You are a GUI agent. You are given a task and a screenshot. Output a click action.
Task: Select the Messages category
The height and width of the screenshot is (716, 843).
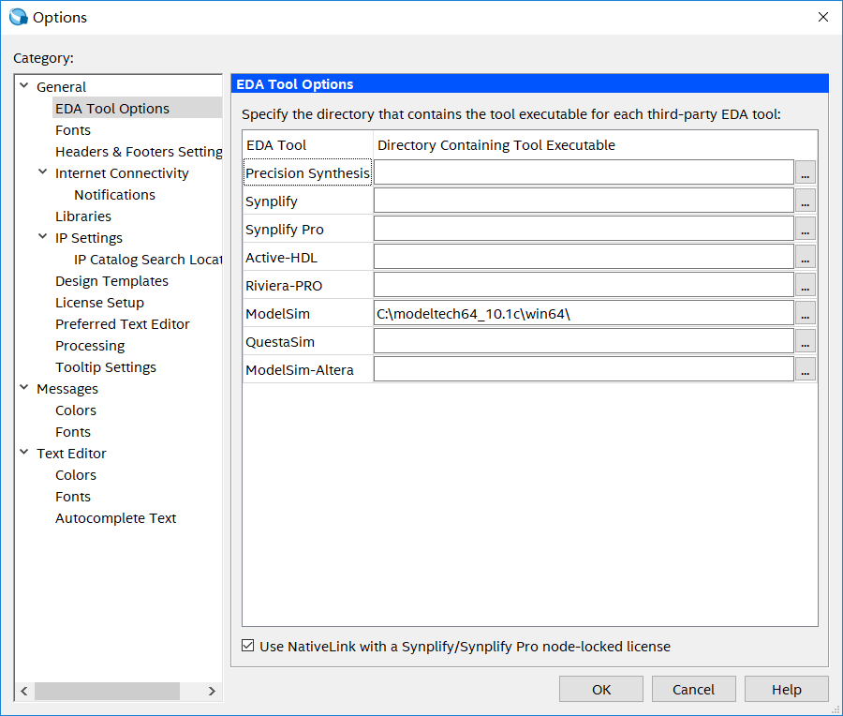coord(67,389)
